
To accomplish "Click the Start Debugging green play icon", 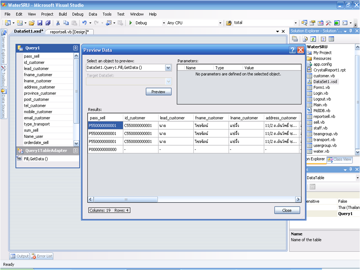I will [131, 23].
